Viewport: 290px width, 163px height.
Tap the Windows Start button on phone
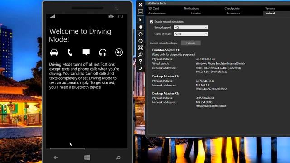point(87,158)
